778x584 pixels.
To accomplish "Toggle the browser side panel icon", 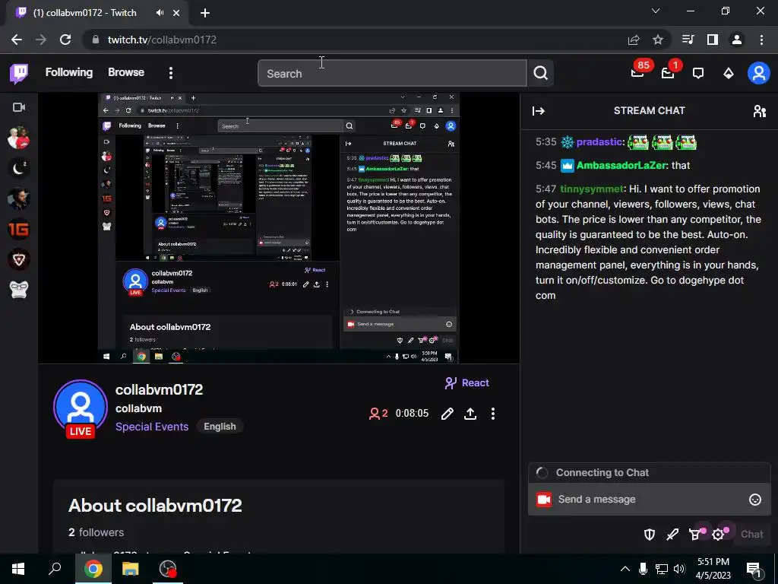I will [x=713, y=40].
